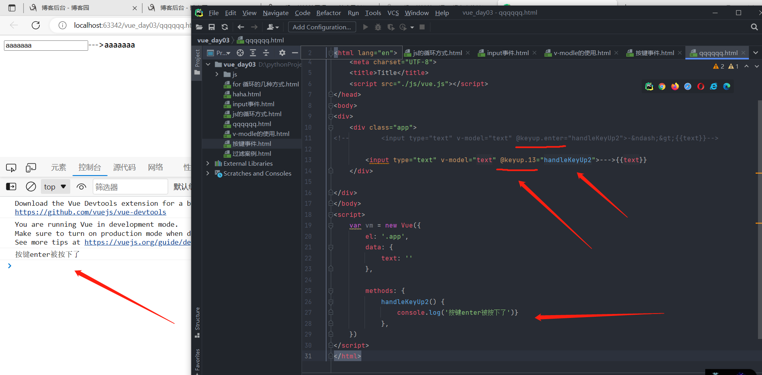Open the Refactor menu

[328, 13]
